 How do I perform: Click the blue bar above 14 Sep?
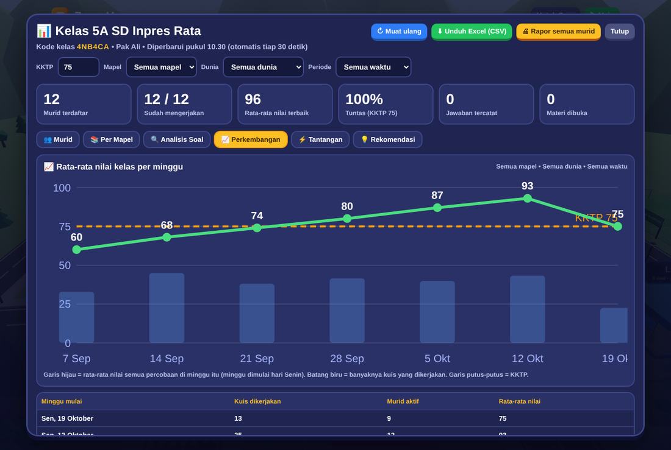[167, 308]
